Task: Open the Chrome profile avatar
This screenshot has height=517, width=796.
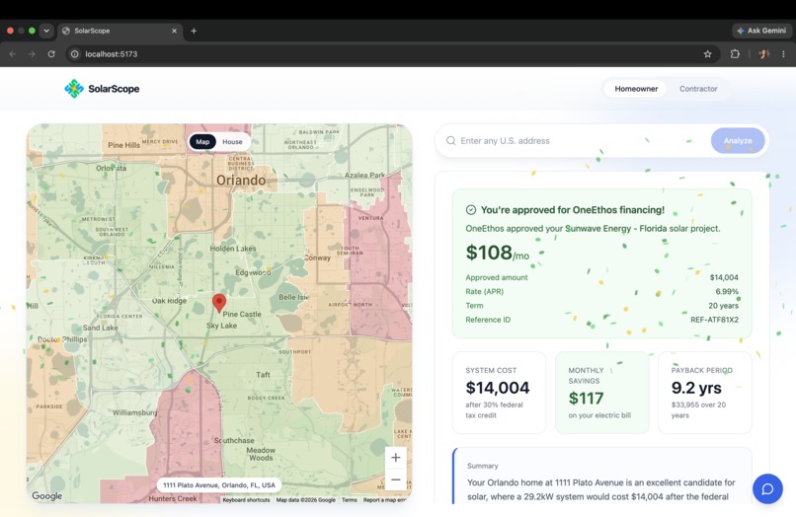Action: pyautogui.click(x=763, y=54)
